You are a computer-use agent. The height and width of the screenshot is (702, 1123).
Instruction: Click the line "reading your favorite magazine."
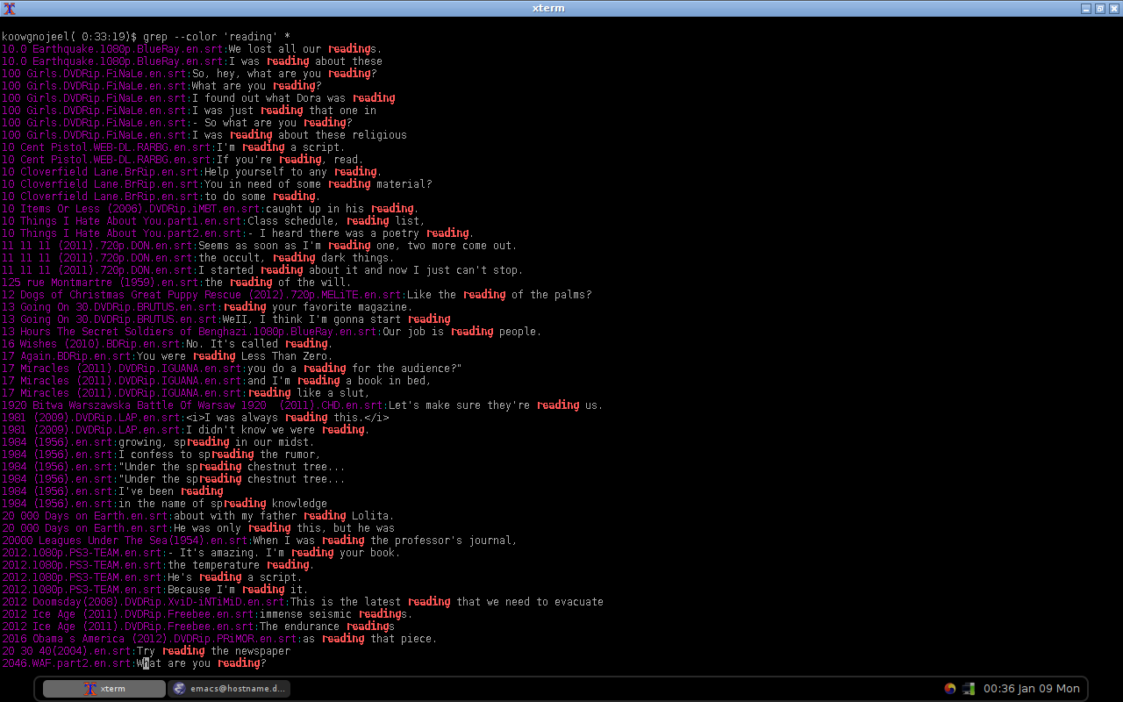click(x=318, y=307)
